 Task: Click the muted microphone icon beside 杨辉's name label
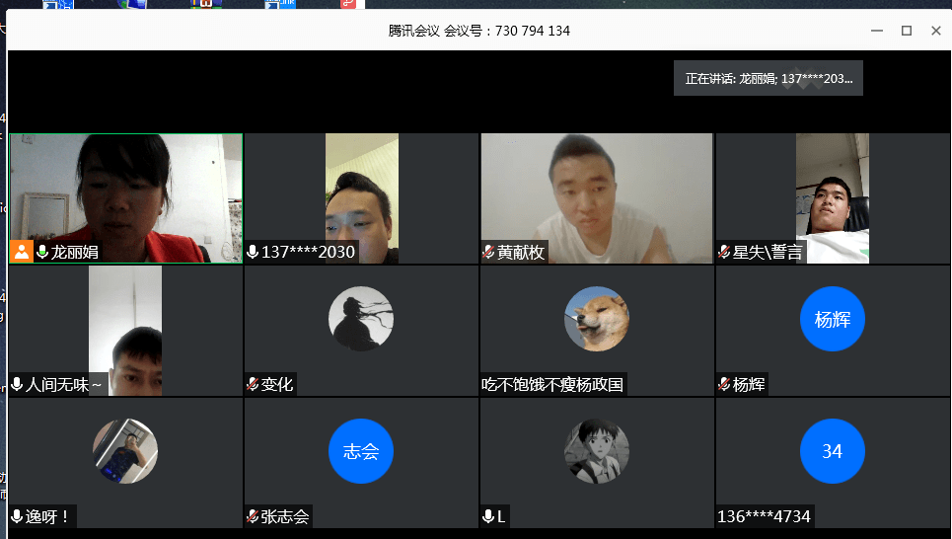click(724, 384)
